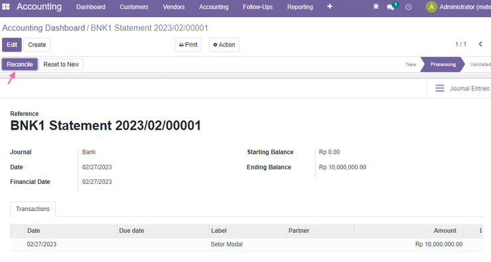Click the BNK1 Statement 2023/02/00001 heading
491x262 pixels.
105,126
